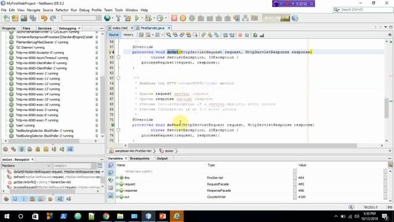Click the editor horizontal scrollbar thumb
Viewport: 394px width, 222px height.
pos(243,146)
